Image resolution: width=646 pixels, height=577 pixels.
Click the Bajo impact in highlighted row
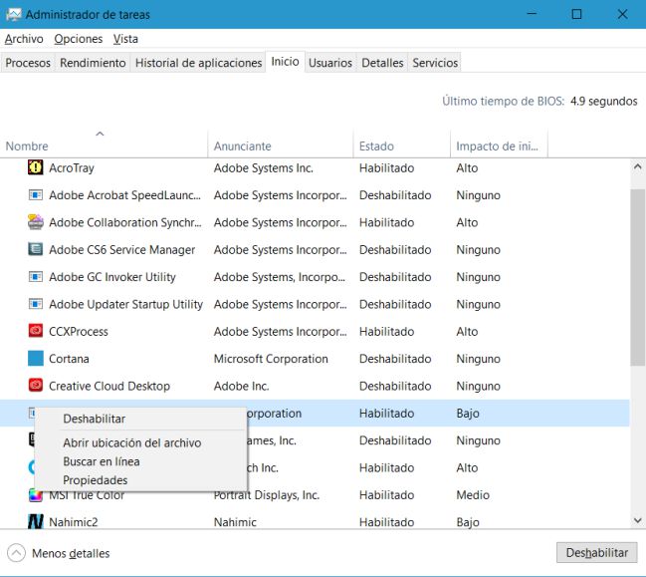tap(468, 413)
